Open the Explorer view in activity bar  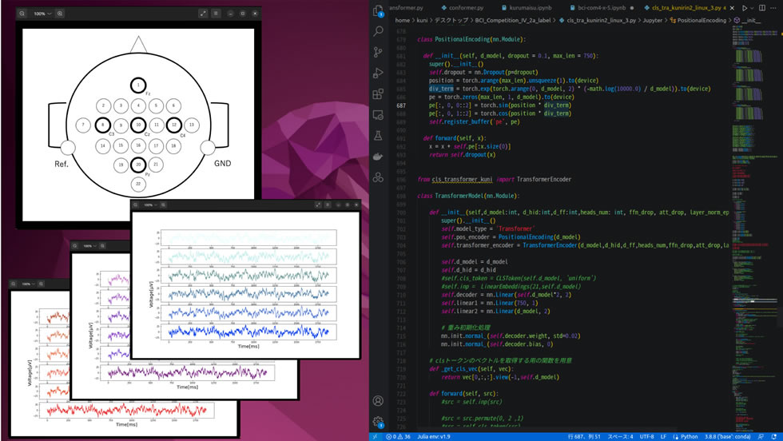379,11
